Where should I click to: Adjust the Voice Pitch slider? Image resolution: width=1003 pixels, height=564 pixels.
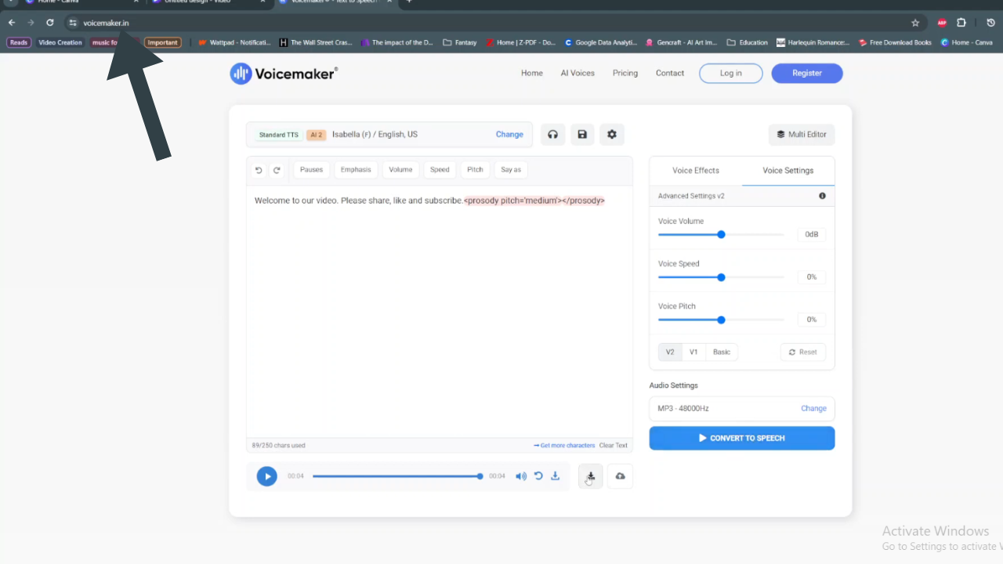[x=721, y=320]
